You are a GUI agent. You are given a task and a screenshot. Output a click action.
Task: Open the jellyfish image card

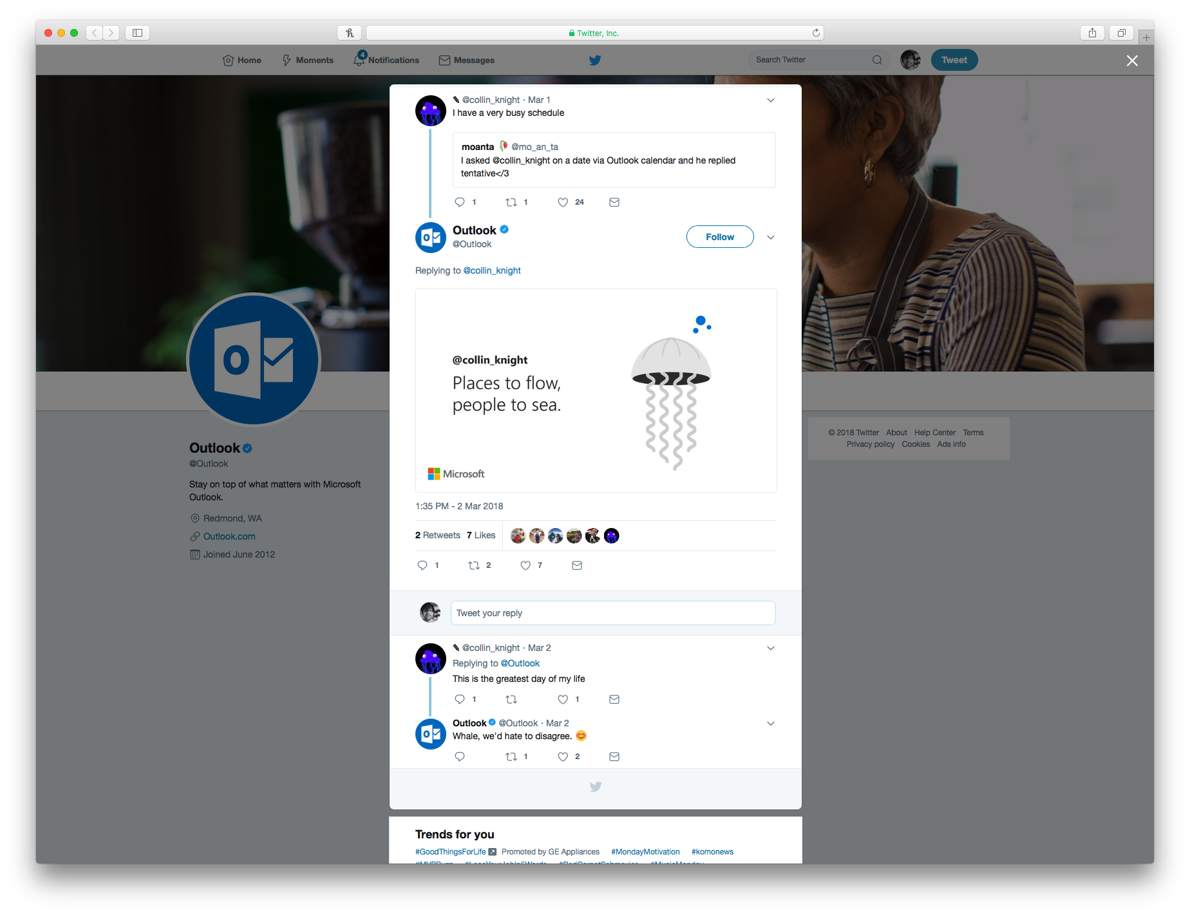(x=596, y=390)
